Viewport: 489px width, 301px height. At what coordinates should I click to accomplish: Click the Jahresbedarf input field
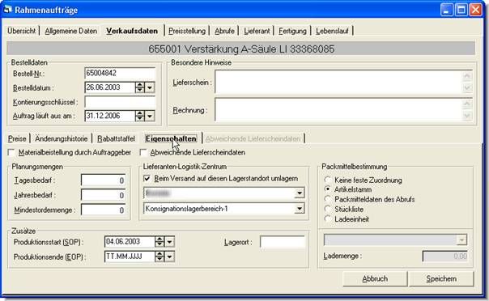pyautogui.click(x=104, y=195)
